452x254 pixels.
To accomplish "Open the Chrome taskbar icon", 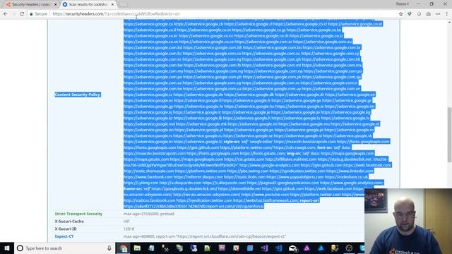I will [123, 248].
